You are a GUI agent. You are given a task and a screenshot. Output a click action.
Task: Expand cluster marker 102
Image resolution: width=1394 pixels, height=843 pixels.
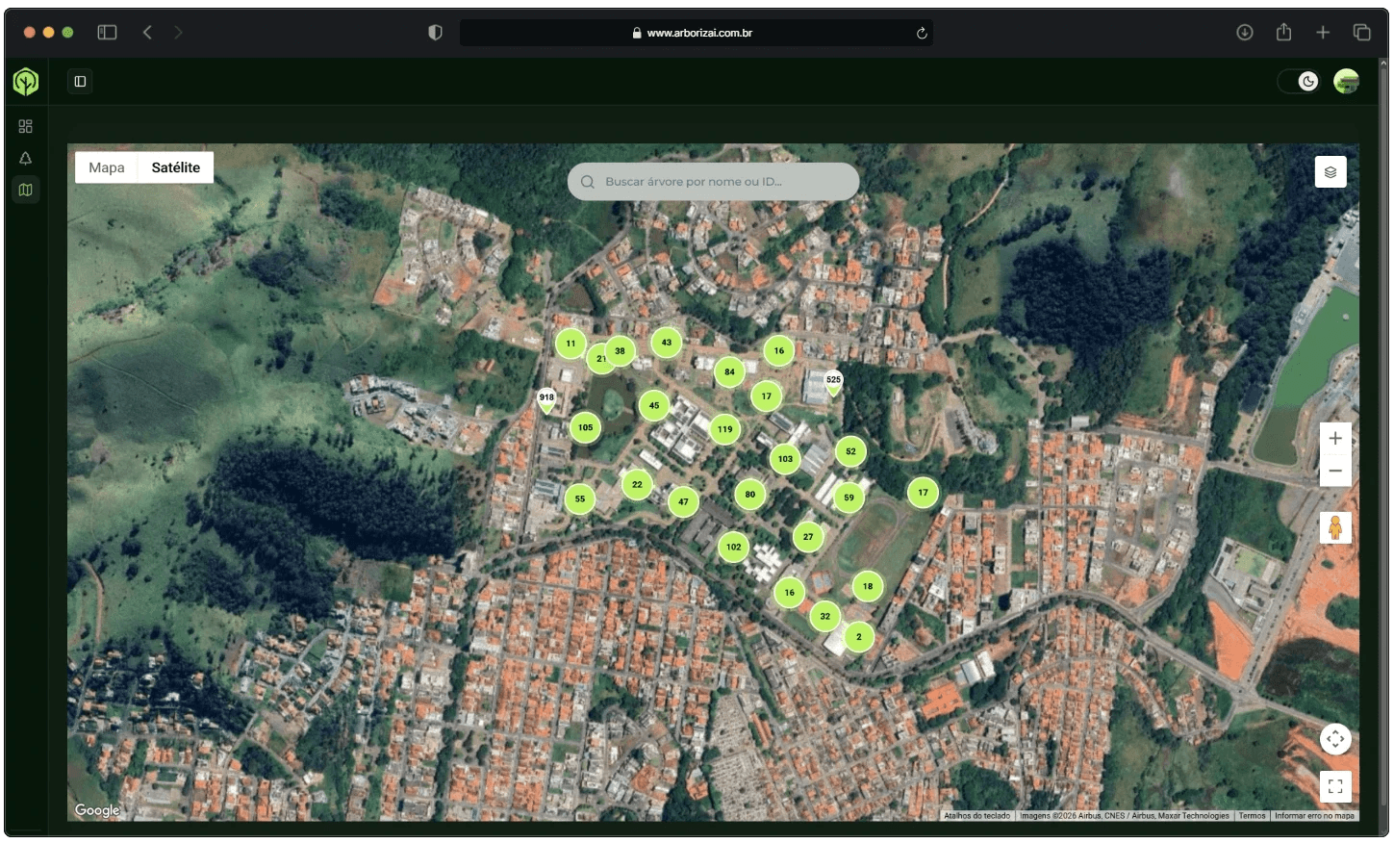(x=734, y=548)
